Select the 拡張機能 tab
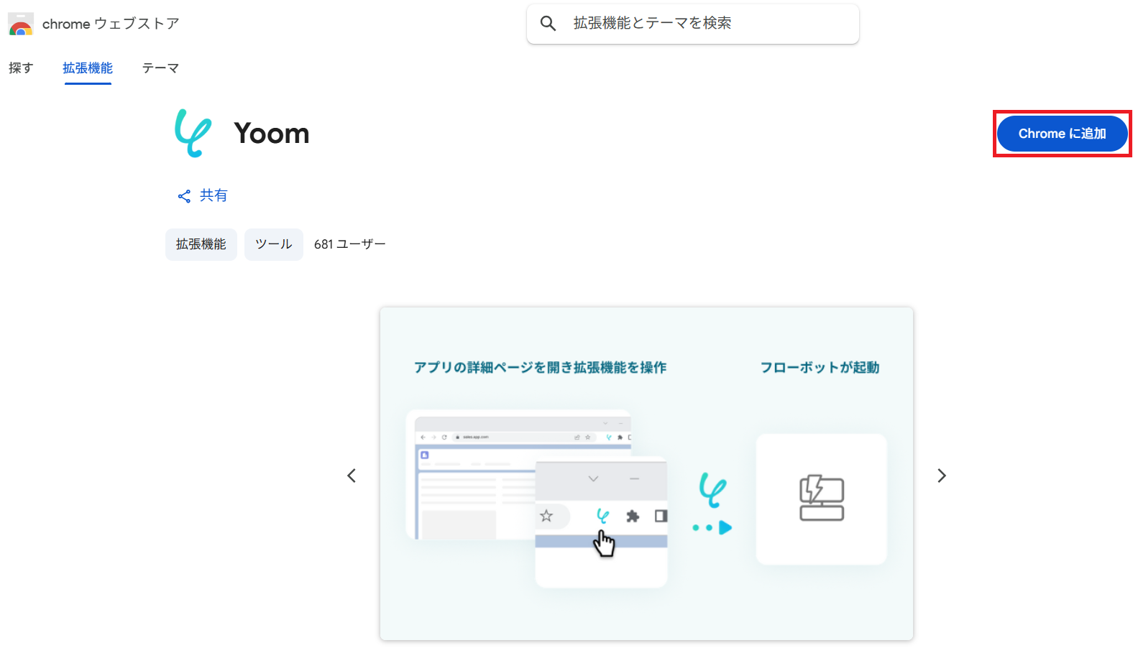This screenshot has width=1133, height=648. click(x=88, y=68)
